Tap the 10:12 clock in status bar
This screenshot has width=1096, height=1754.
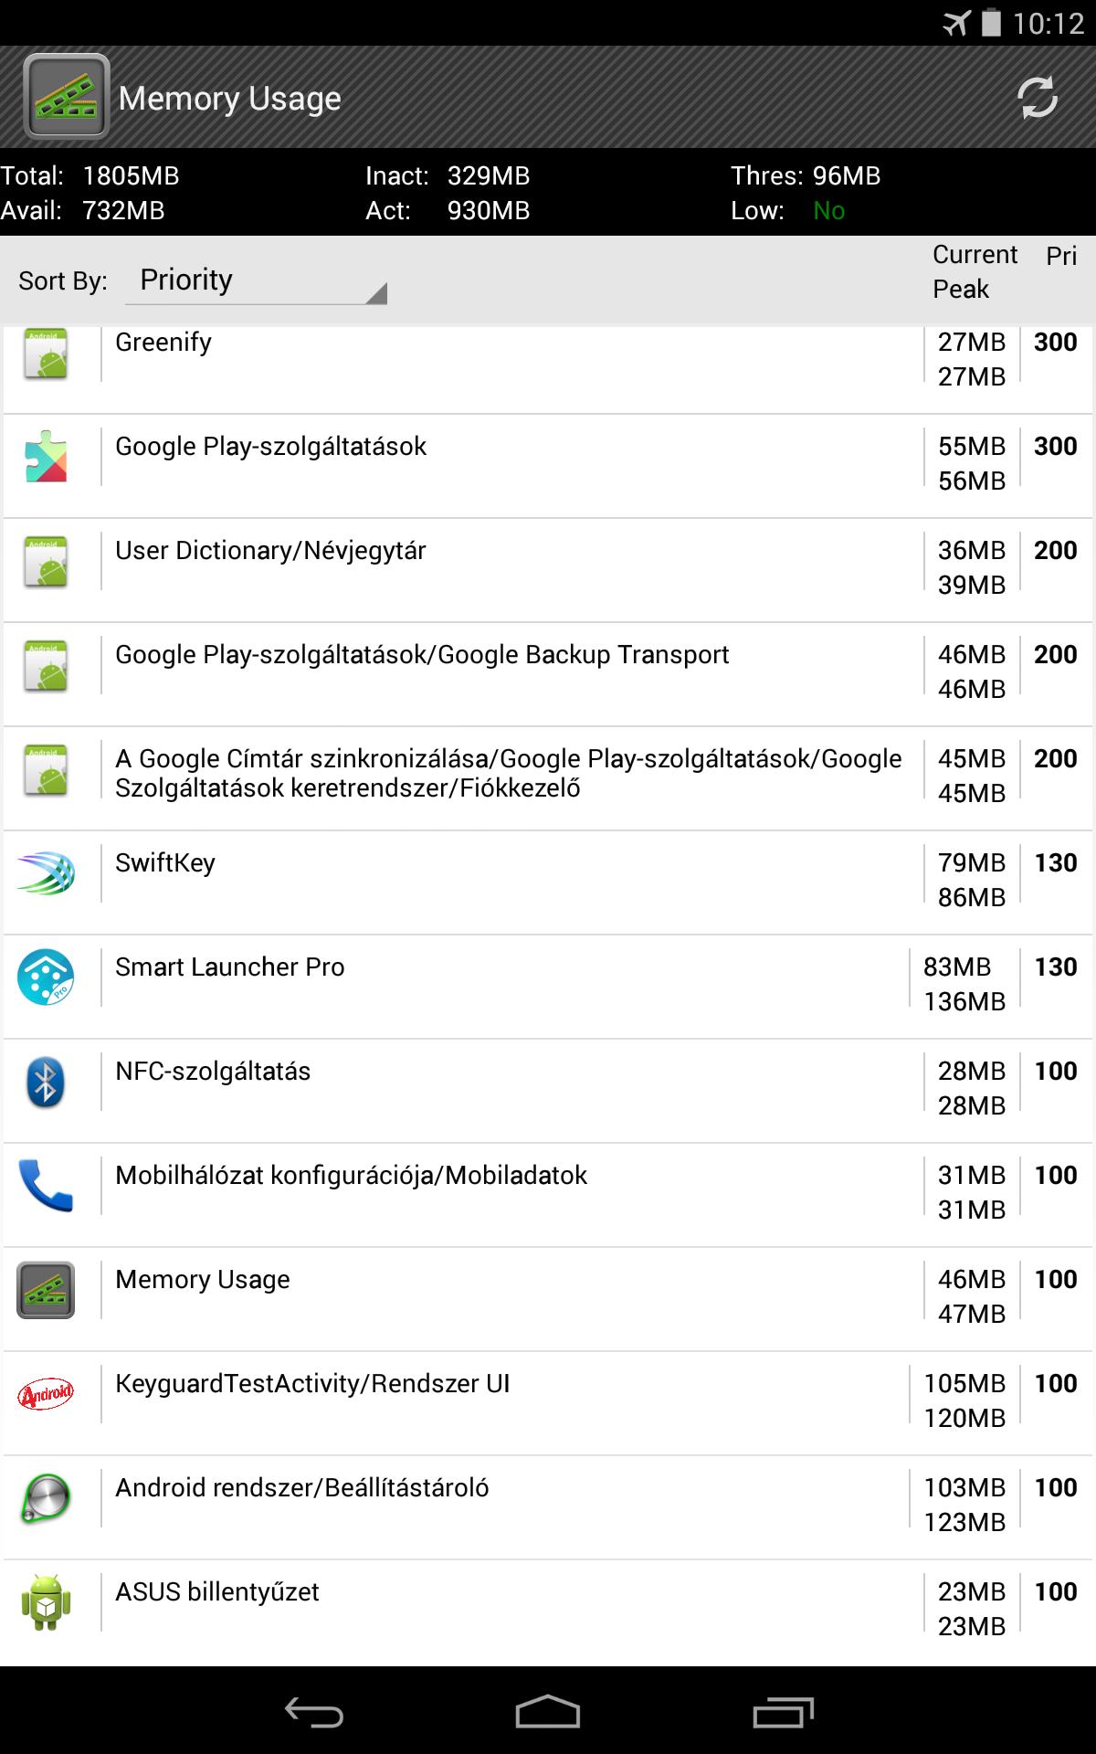click(x=1049, y=23)
